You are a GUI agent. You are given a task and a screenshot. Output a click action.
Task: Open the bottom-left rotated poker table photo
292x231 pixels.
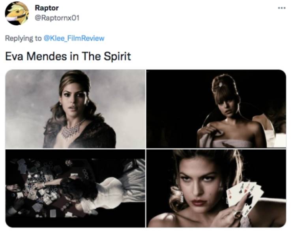75,188
